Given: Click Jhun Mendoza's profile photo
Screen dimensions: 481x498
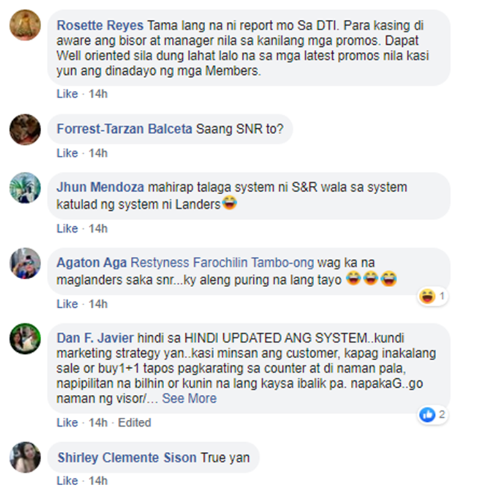Looking at the screenshot, I should pyautogui.click(x=25, y=188).
